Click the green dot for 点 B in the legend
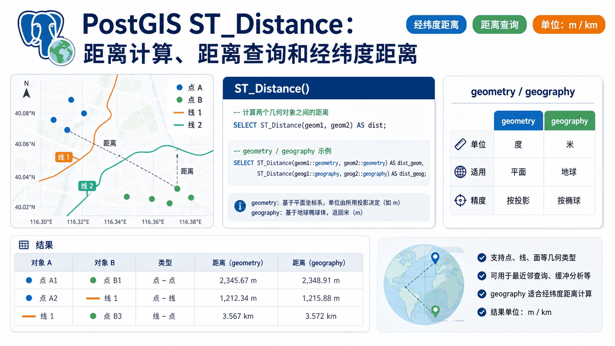 tap(178, 100)
